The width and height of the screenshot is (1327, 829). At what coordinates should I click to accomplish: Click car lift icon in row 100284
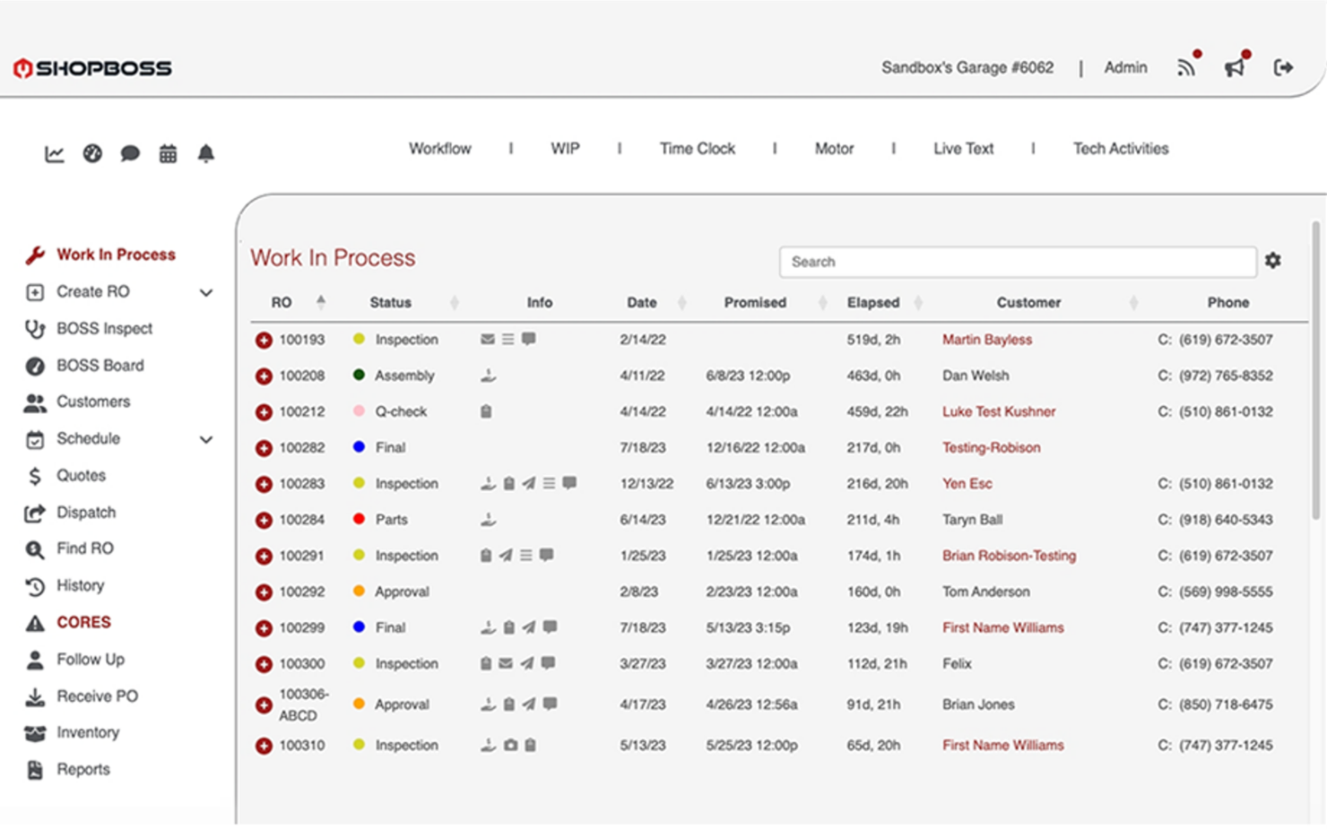click(488, 519)
